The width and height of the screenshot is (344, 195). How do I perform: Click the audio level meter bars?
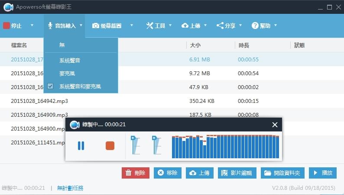point(225,147)
